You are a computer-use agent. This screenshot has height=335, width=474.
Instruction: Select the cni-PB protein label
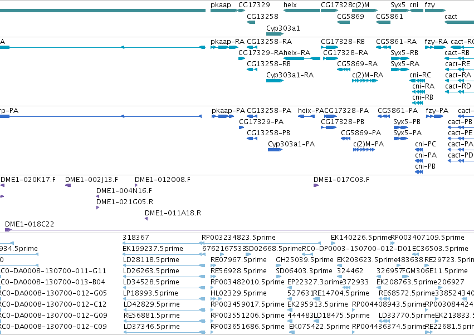click(x=426, y=167)
